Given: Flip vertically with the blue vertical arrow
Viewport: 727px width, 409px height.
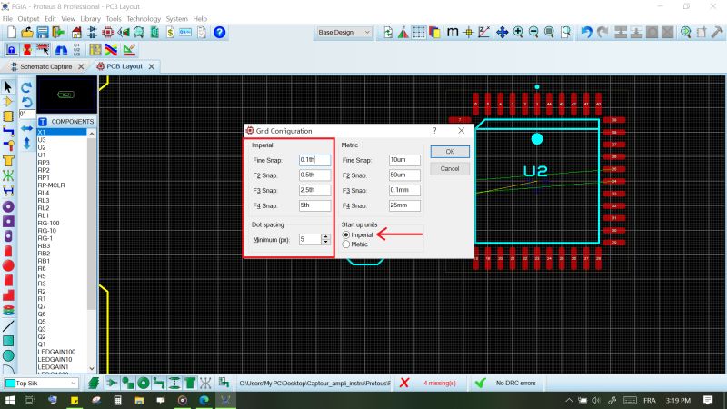Looking at the screenshot, I should pyautogui.click(x=26, y=144).
